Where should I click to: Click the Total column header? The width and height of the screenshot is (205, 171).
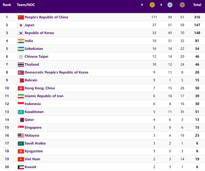(197, 5)
